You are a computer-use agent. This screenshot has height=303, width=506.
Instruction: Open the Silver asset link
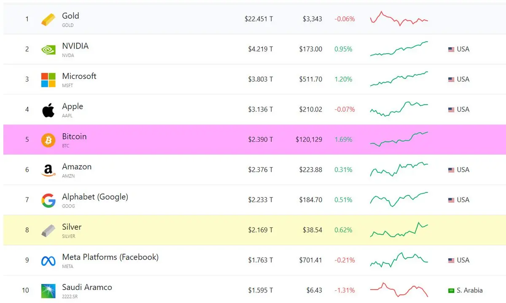(72, 227)
